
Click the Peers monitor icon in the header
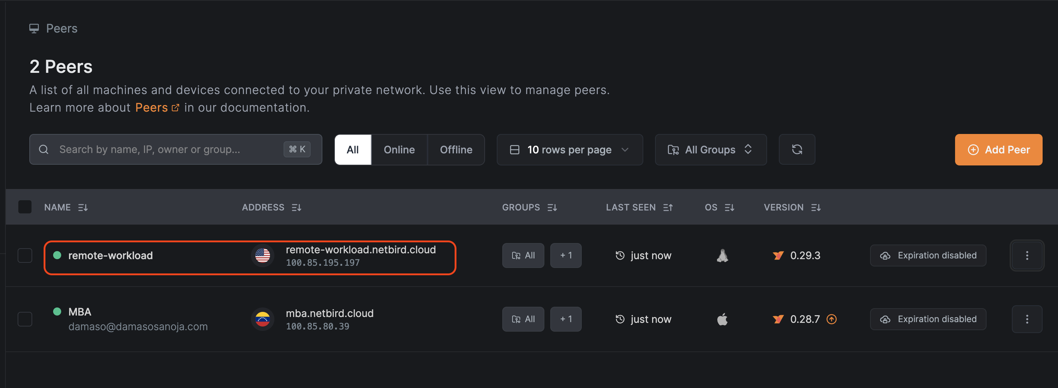pos(34,28)
